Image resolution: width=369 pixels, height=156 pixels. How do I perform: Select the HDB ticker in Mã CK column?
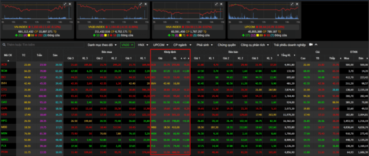coord(4,115)
